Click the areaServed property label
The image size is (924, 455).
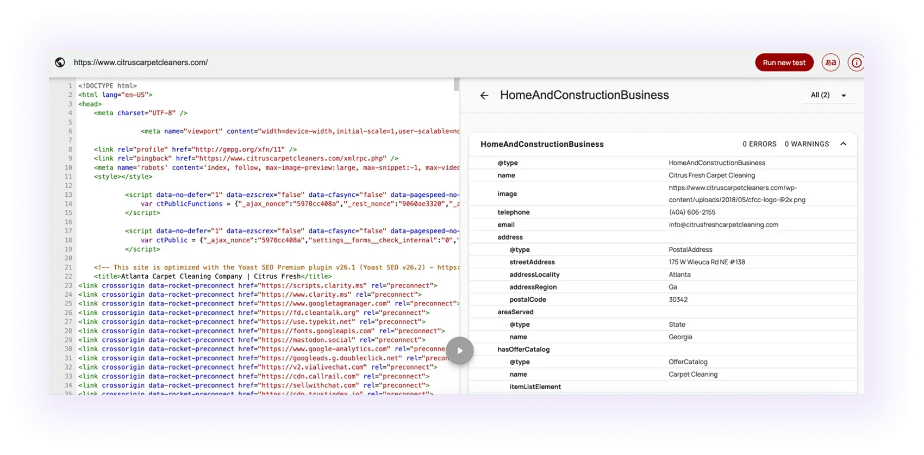tap(515, 312)
